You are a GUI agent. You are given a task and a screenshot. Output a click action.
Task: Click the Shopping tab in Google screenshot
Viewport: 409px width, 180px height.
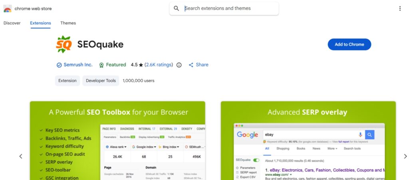(283, 149)
